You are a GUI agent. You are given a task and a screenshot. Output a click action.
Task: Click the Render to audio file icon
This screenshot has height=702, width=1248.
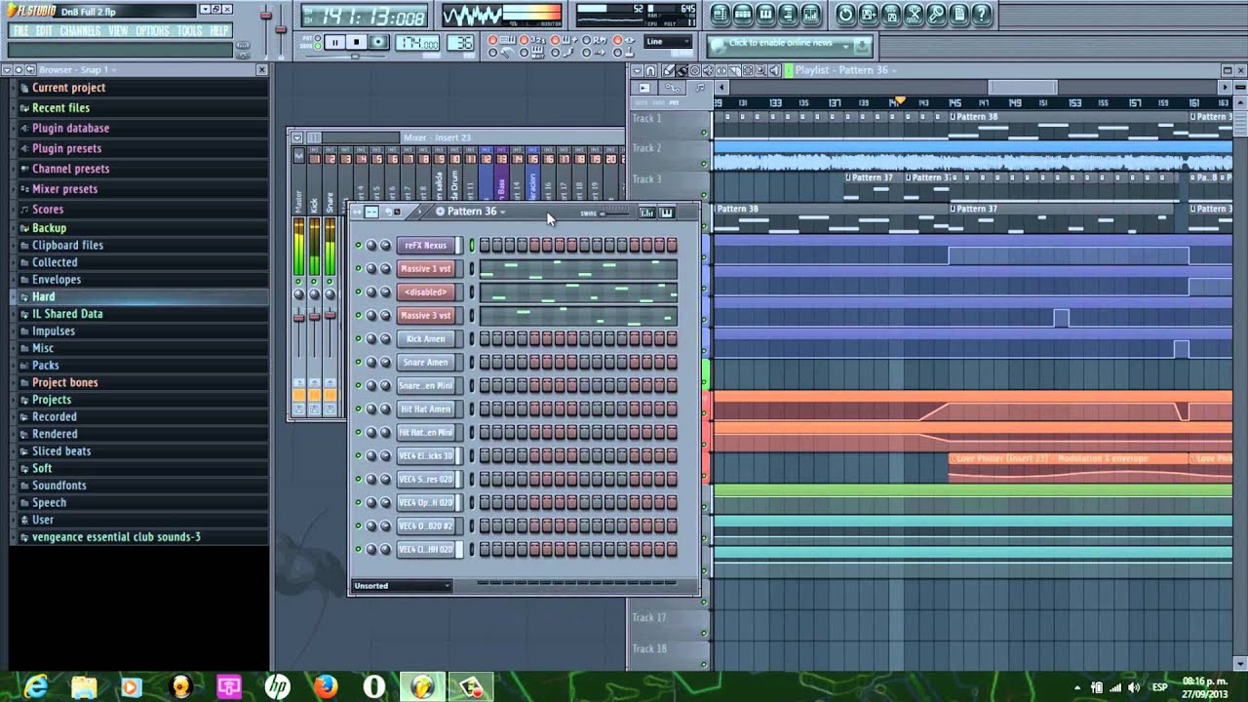click(x=891, y=15)
